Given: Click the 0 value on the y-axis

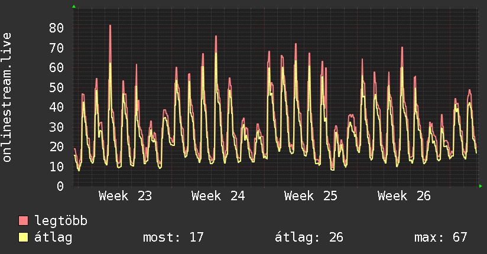Looking at the screenshot, I should click(60, 186).
